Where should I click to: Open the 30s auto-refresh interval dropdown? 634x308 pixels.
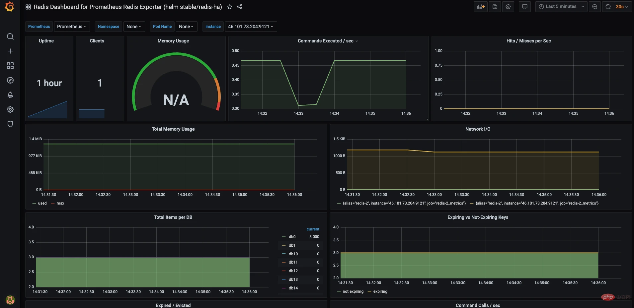point(621,7)
